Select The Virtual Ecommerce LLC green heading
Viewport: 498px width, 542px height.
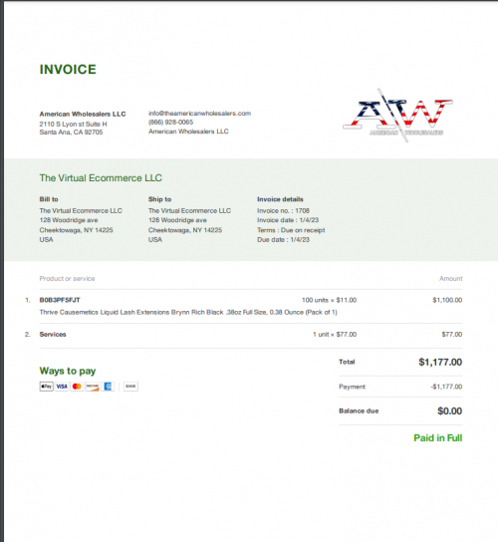101,177
